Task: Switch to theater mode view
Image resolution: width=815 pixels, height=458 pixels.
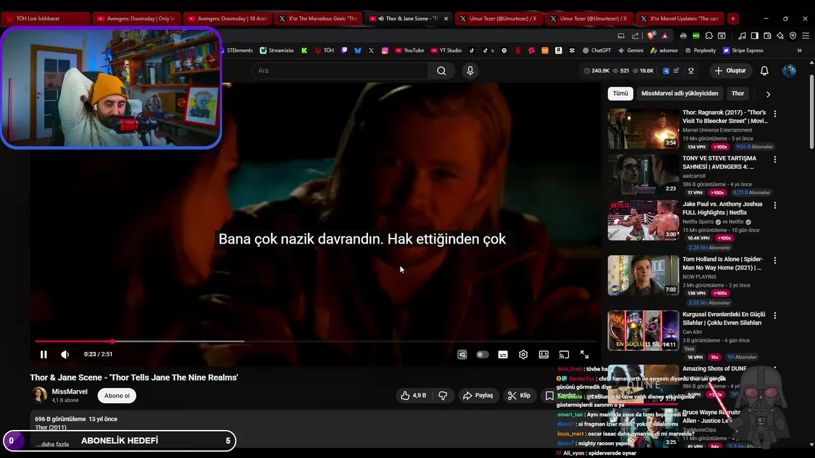Action: point(544,354)
